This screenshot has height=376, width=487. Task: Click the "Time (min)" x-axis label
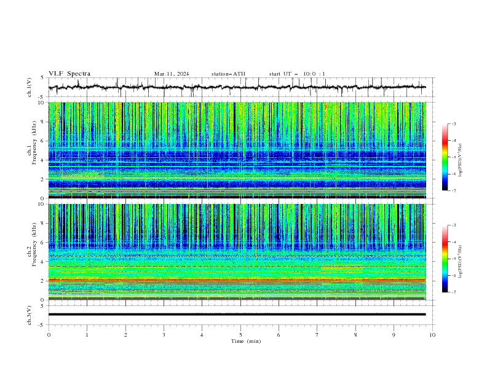point(246,341)
